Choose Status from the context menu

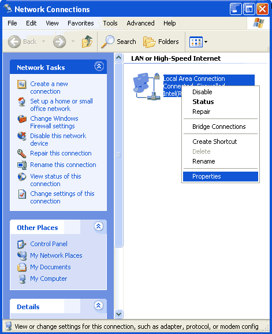click(221, 102)
